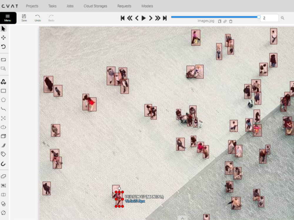Click the PERSON 67 (MANUAL) label
Viewport: 294px width, 220px height.
pyautogui.click(x=144, y=197)
